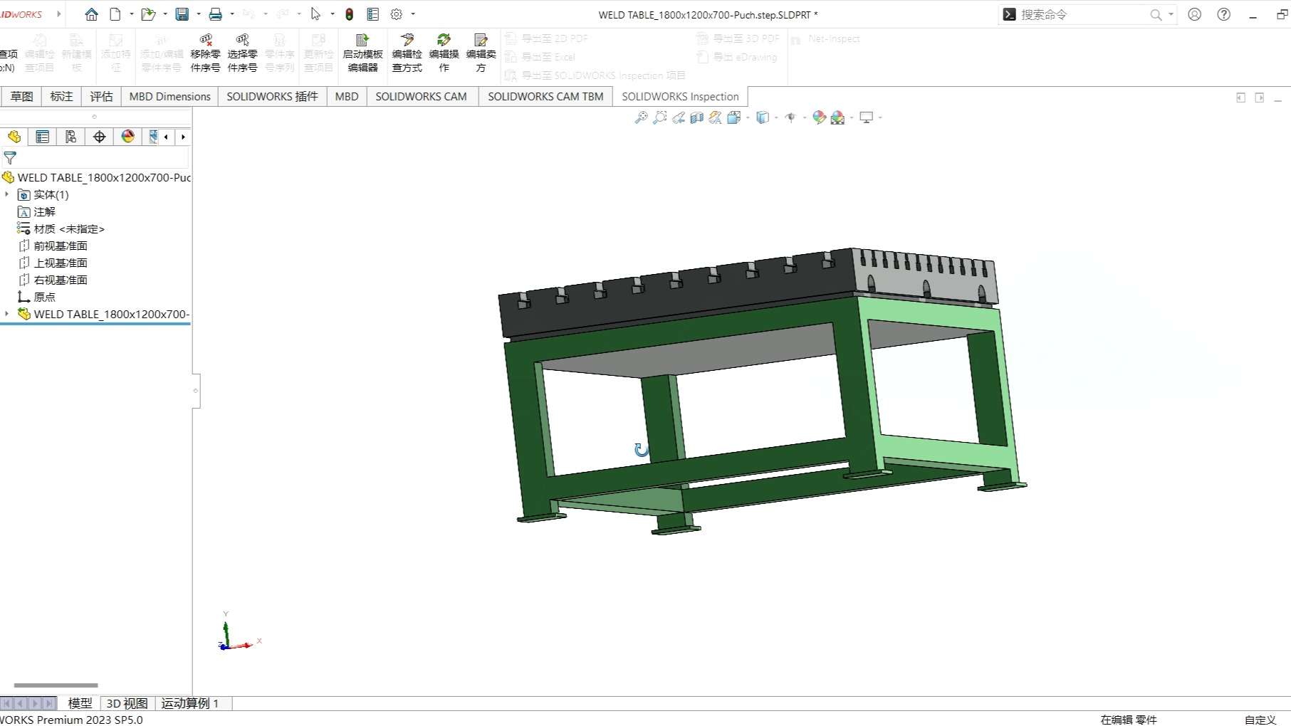The image size is (1291, 726).
Task: Open DimXpertManager crosshair tab
Action: click(100, 137)
